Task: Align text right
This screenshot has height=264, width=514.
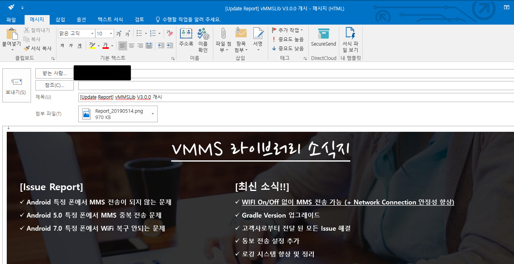Action: [x=140, y=46]
